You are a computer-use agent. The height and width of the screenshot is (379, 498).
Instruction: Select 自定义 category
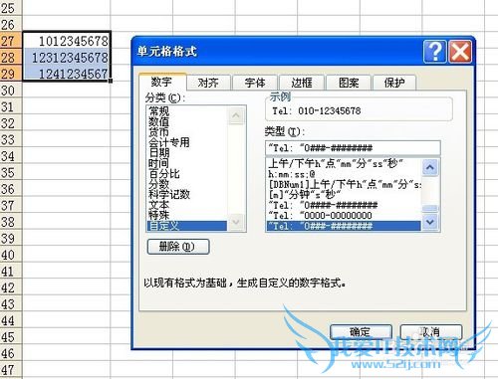[187, 226]
